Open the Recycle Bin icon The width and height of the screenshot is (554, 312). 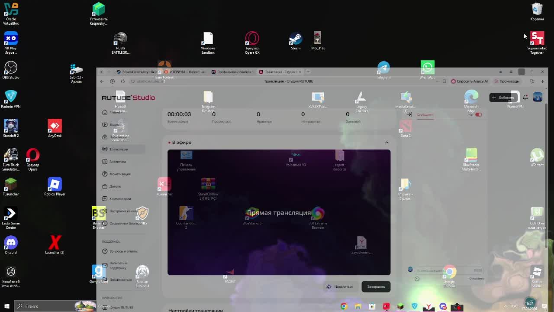[537, 12]
